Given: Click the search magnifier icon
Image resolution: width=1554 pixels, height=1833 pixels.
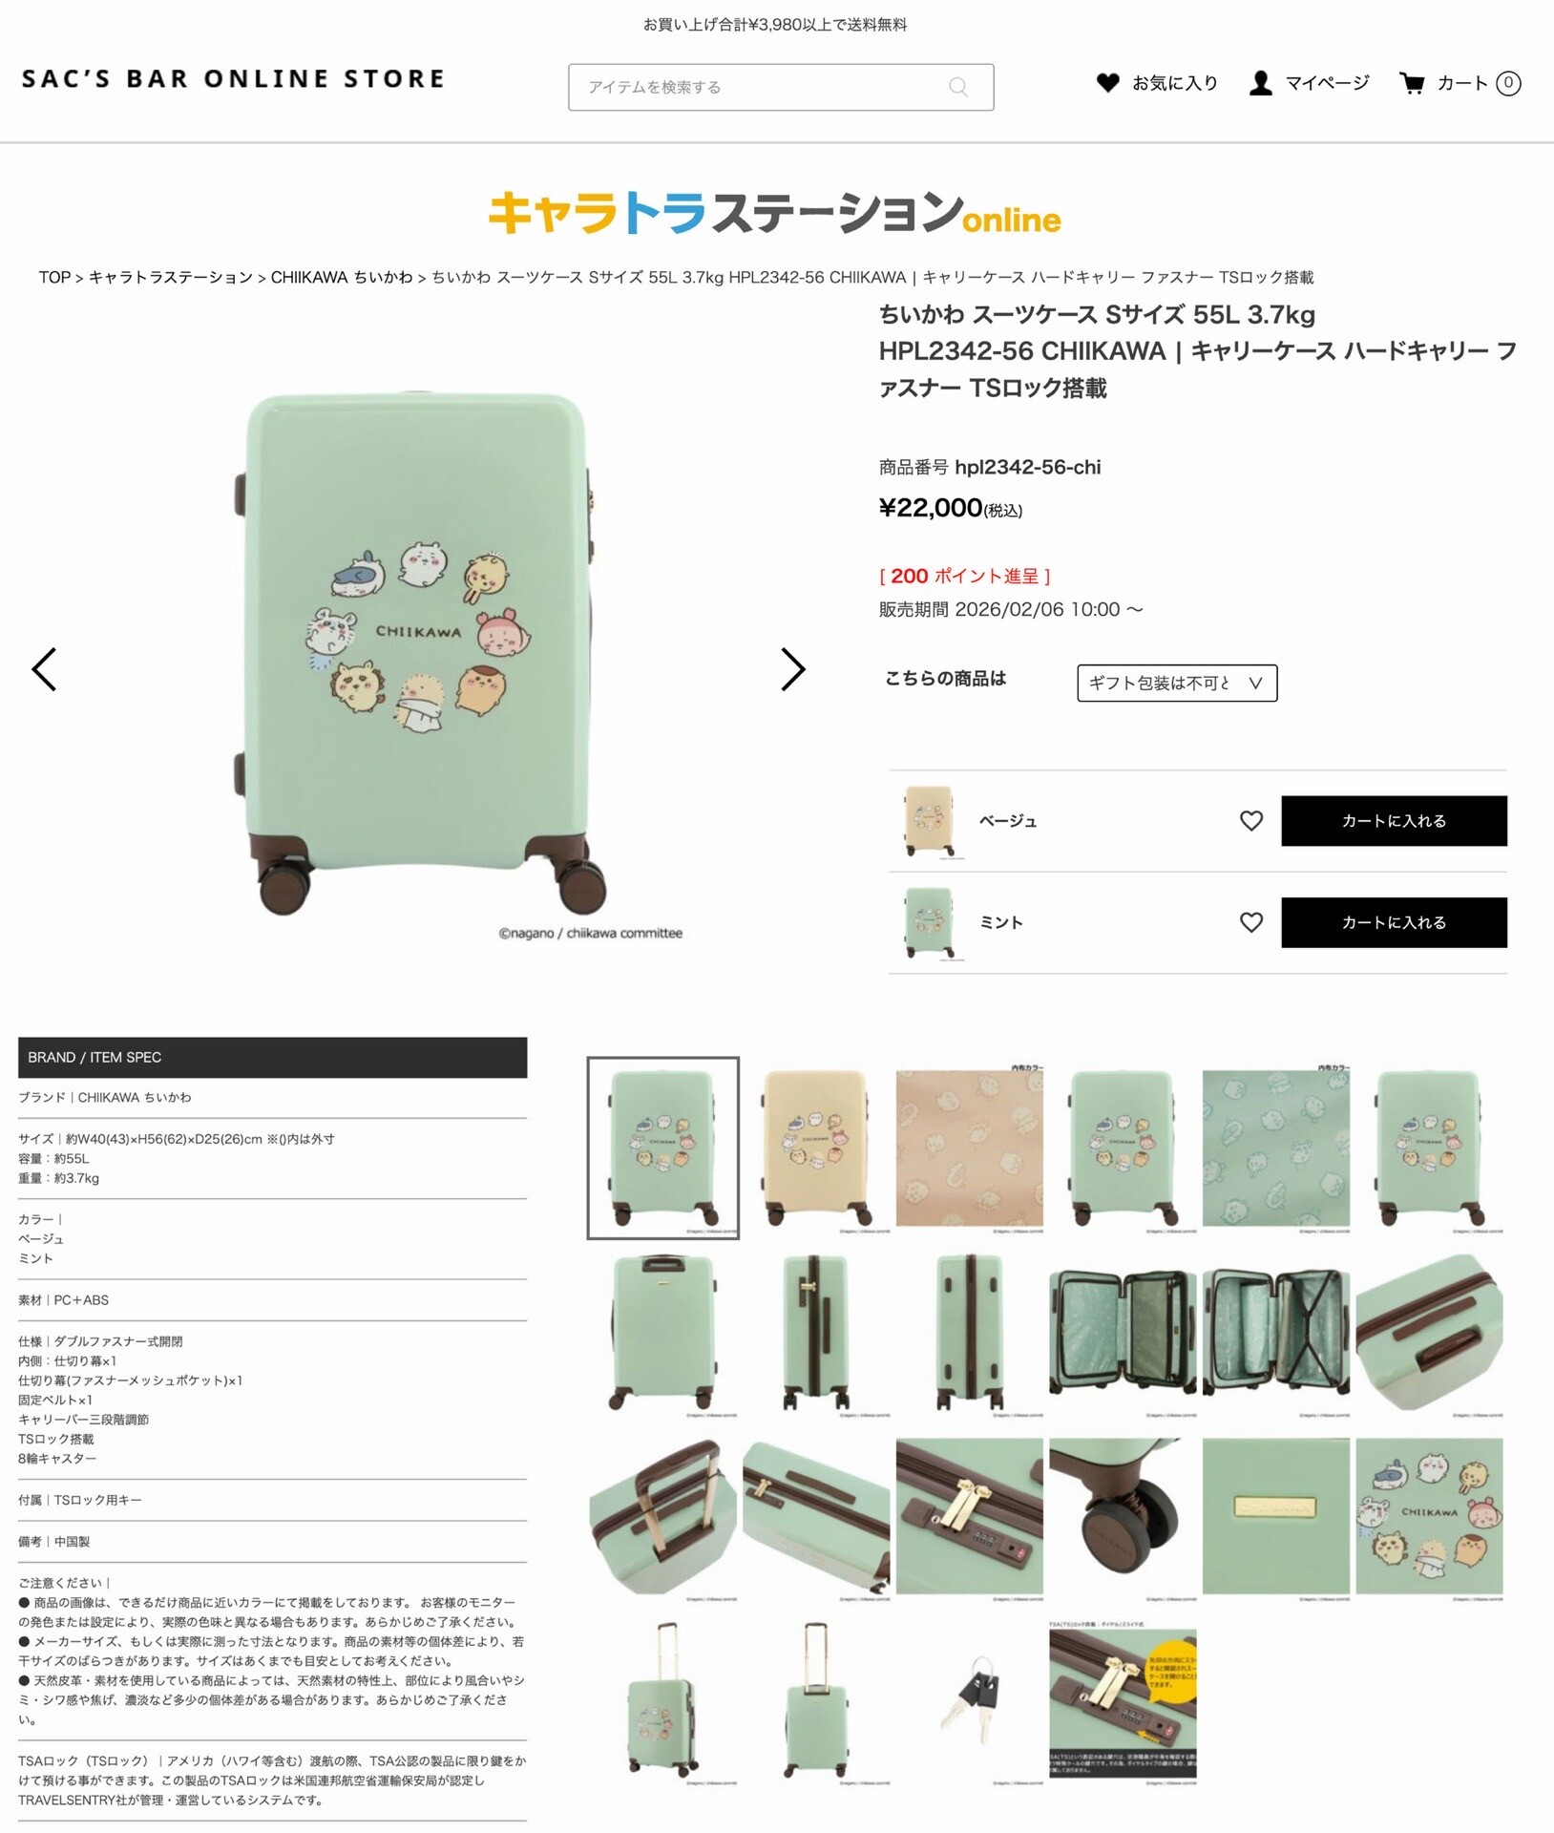Looking at the screenshot, I should pyautogui.click(x=957, y=87).
